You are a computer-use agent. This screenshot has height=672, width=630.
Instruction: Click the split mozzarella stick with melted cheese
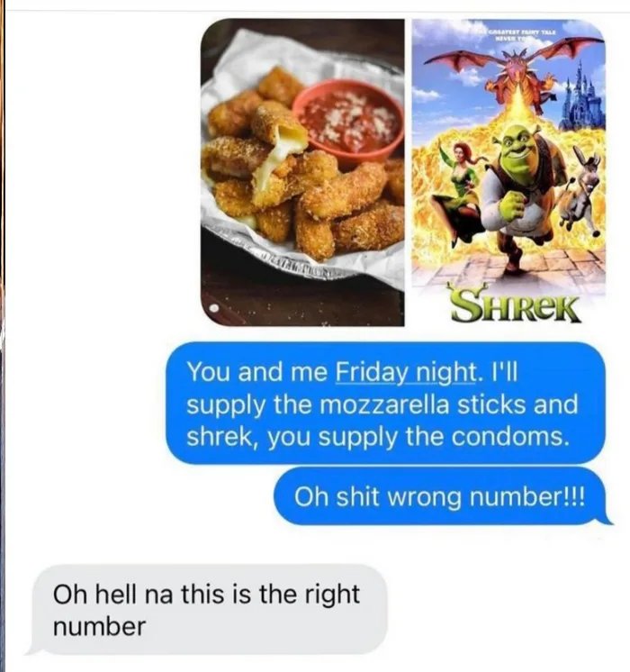[276, 152]
